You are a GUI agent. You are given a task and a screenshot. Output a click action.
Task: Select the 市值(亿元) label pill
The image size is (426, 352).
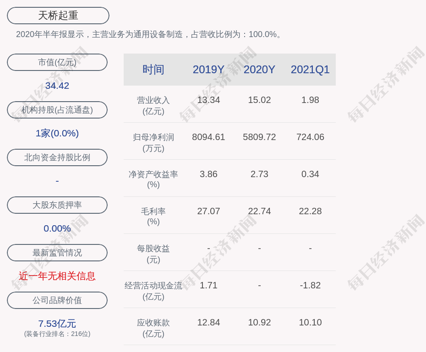tap(57, 62)
